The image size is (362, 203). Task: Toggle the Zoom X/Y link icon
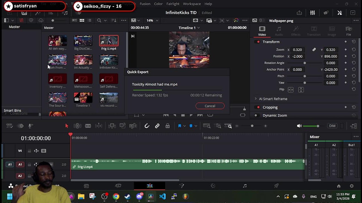[x=314, y=50]
